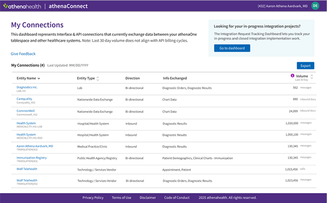Click the Info Exchanged column header
The width and height of the screenshot is (327, 203).
(x=175, y=78)
